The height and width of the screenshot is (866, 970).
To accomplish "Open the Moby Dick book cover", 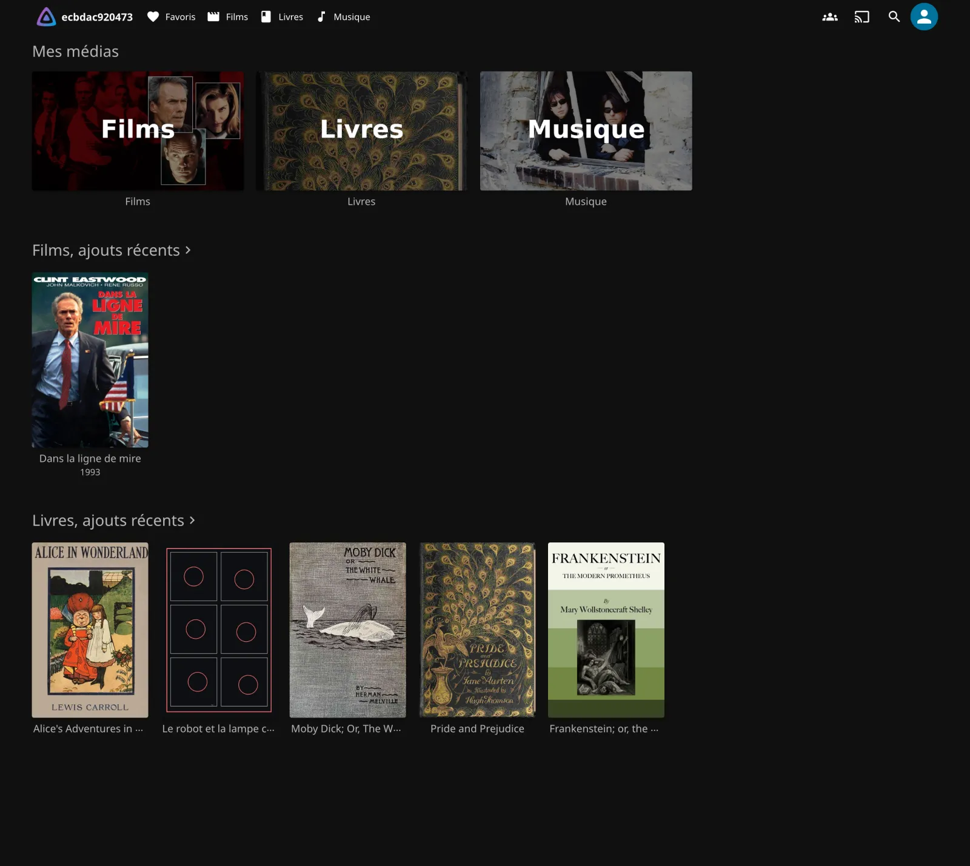I will pos(348,630).
